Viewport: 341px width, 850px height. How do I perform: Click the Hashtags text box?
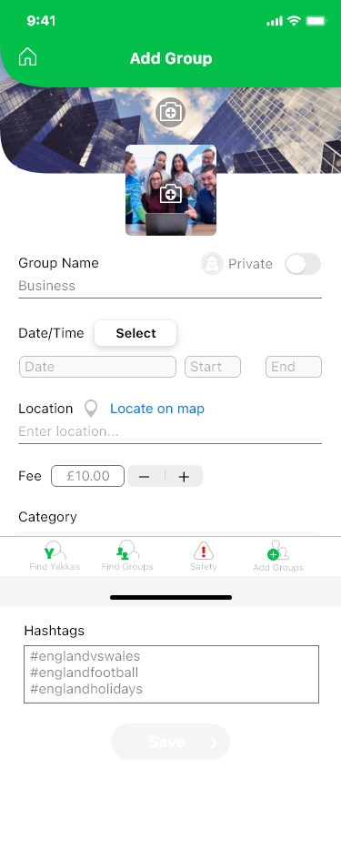pos(171,674)
